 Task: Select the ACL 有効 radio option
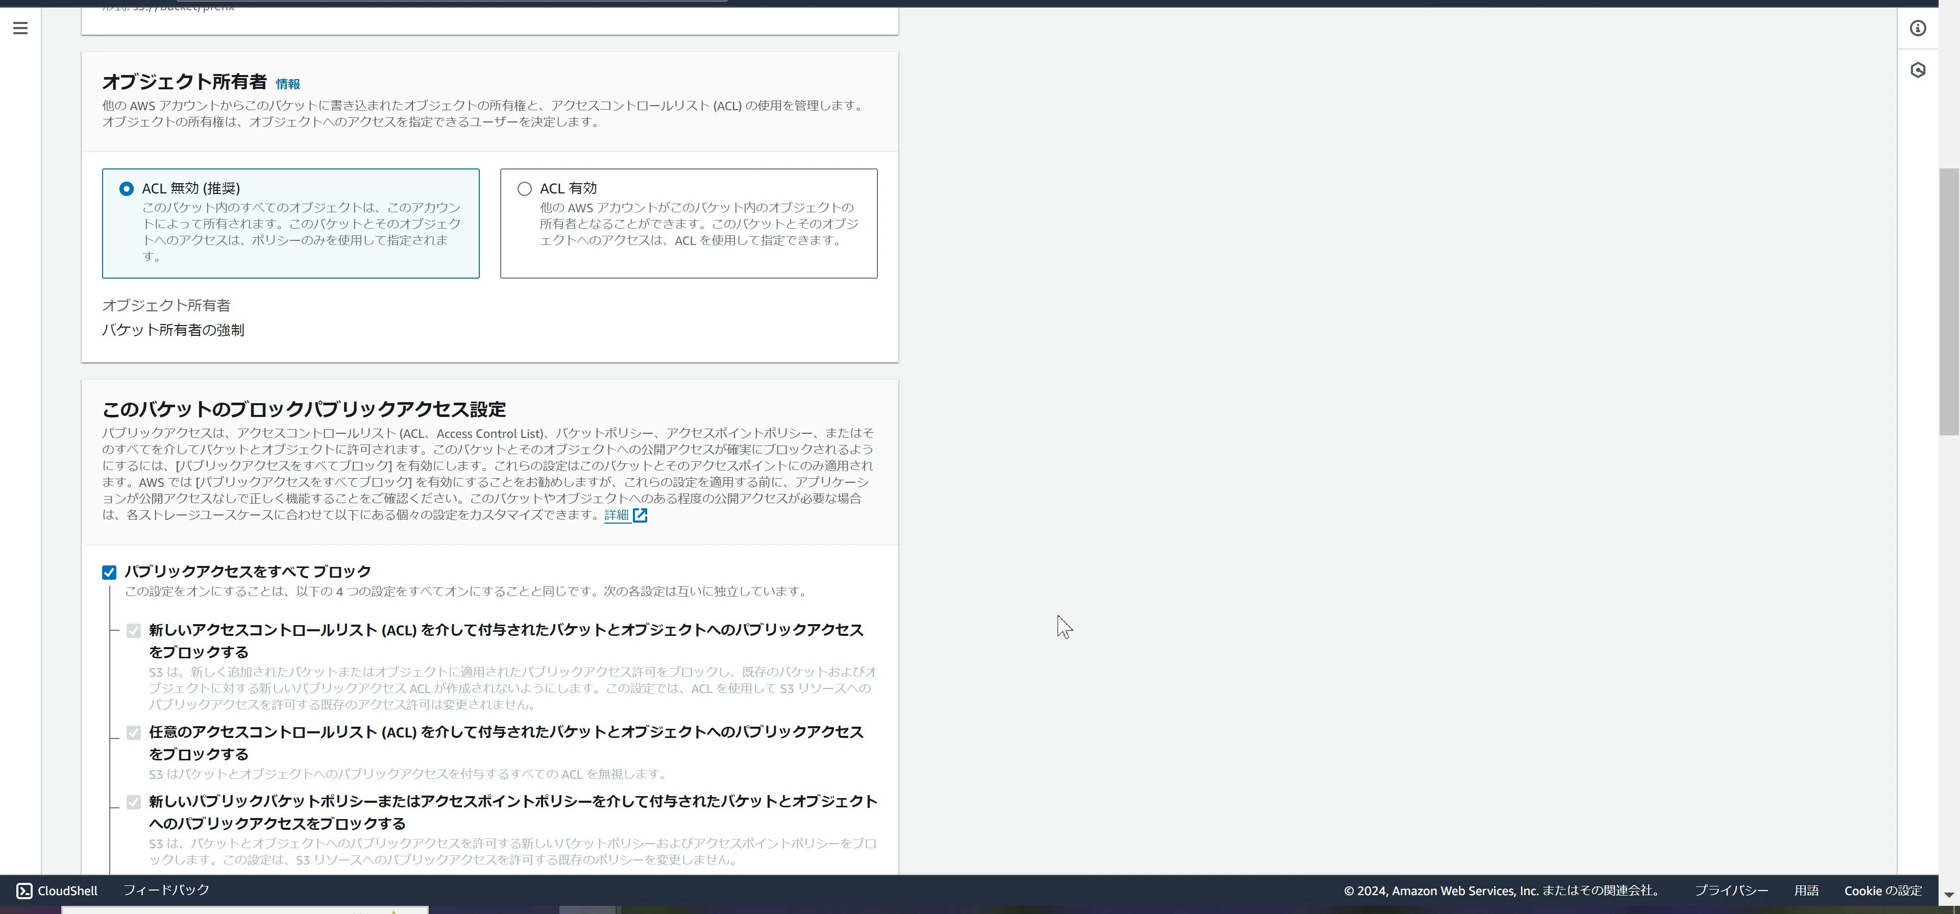pos(524,189)
